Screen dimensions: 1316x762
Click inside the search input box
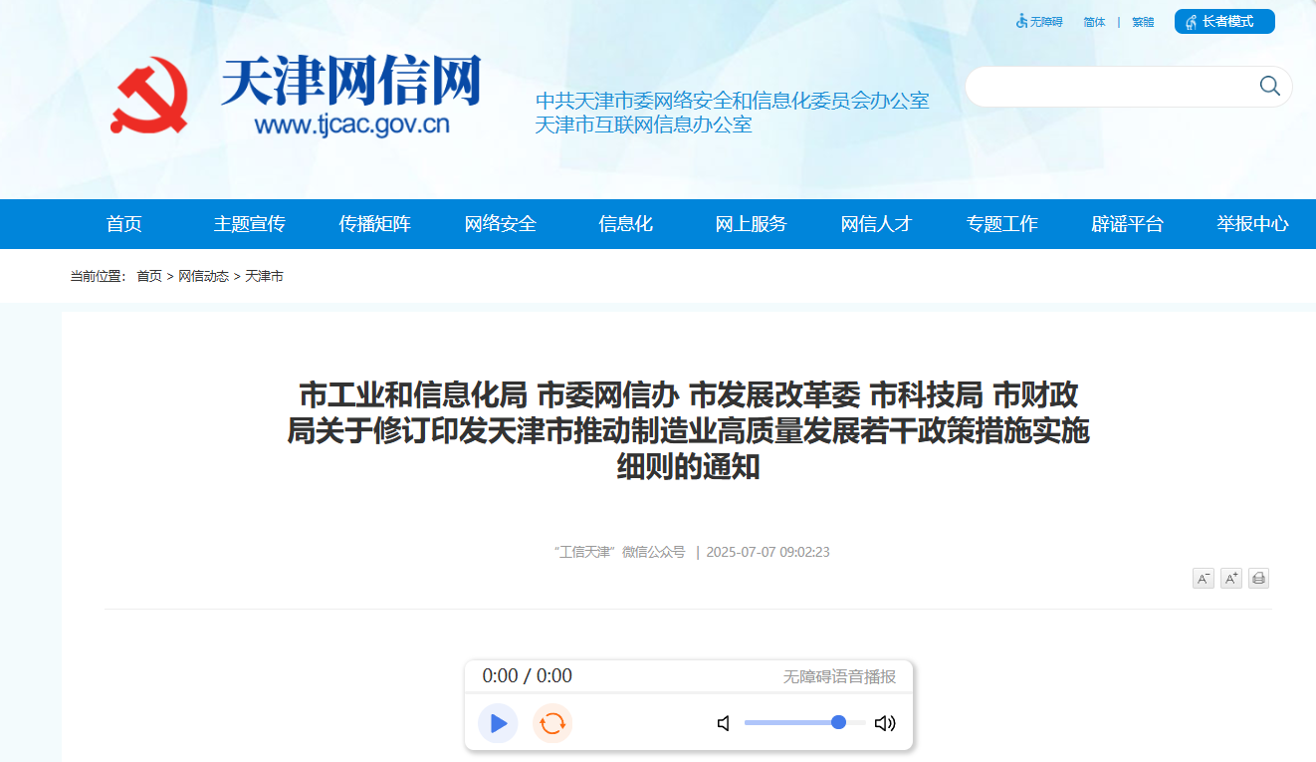point(1095,87)
